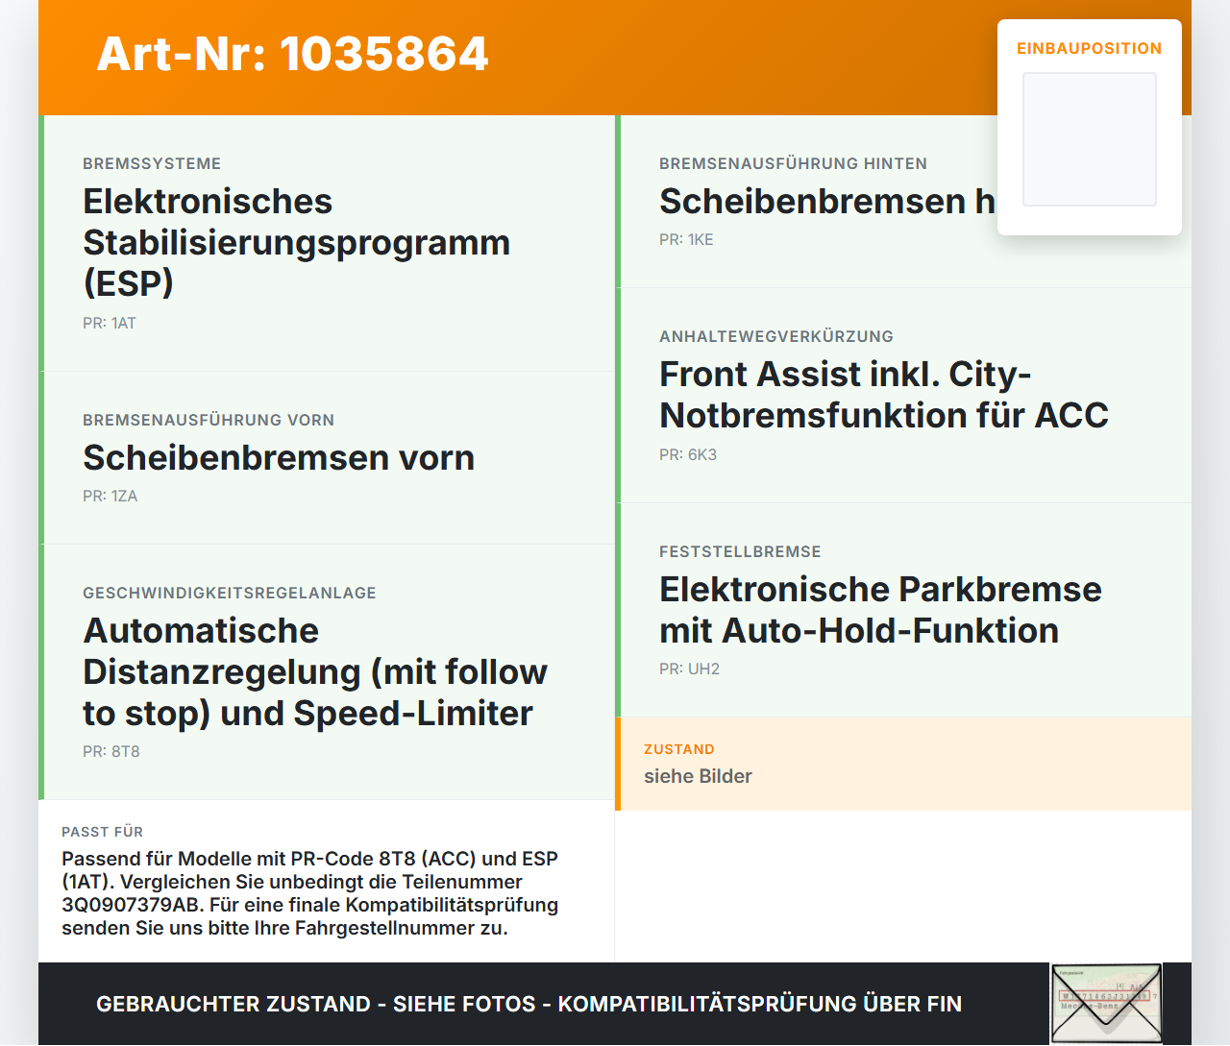This screenshot has height=1046, width=1230.
Task: Click 'Elektronische Parkbremse mit Auto-Hold-Funktion' heading
Action: [x=880, y=609]
